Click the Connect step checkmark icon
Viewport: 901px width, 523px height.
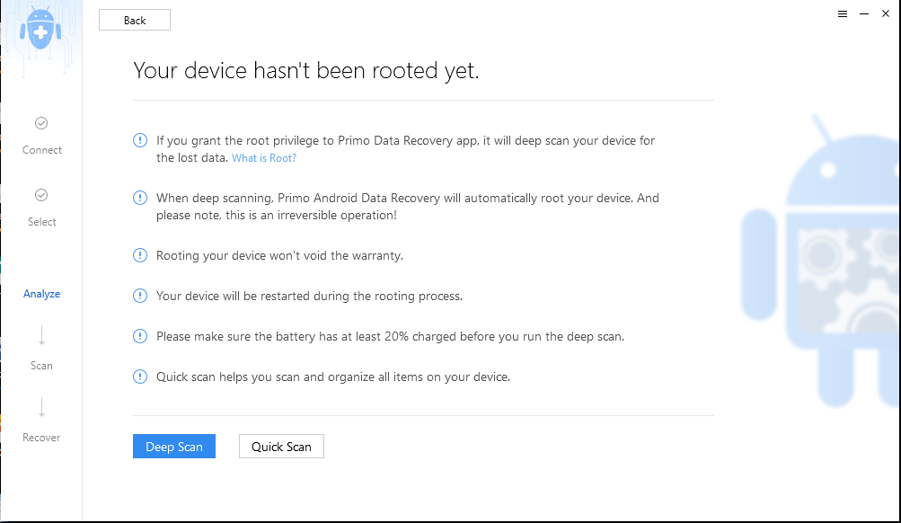[41, 123]
